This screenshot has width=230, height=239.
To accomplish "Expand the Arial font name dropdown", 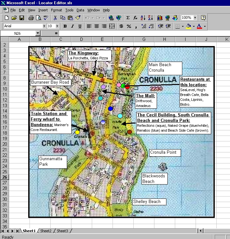I will click(x=44, y=26).
